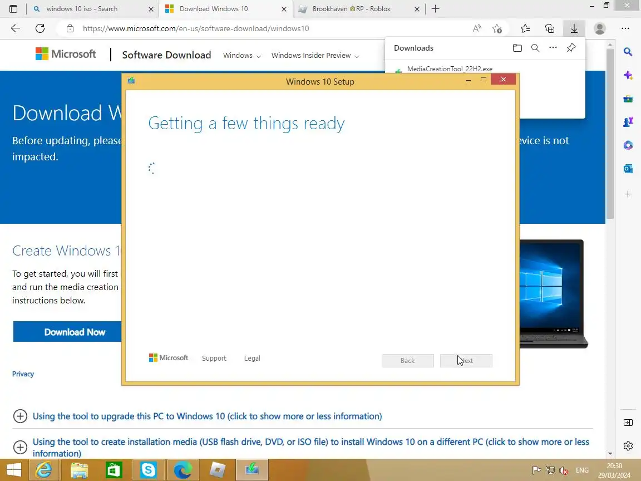Image resolution: width=641 pixels, height=481 pixels.
Task: Open the Software Download heading link
Action: [166, 55]
